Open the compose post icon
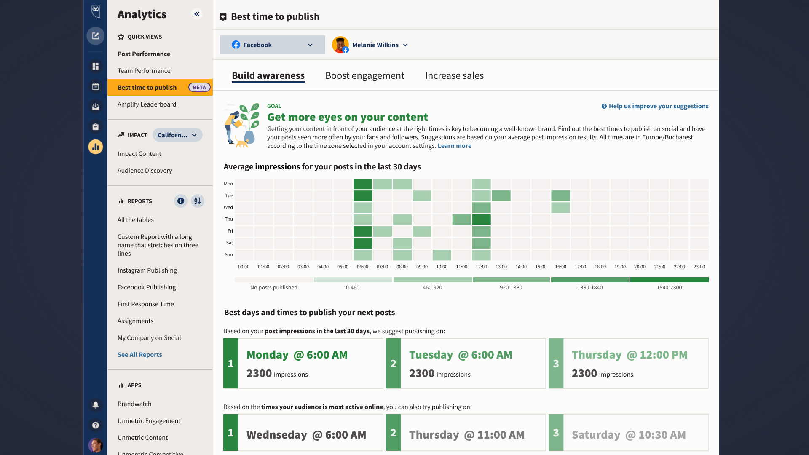 click(x=96, y=36)
